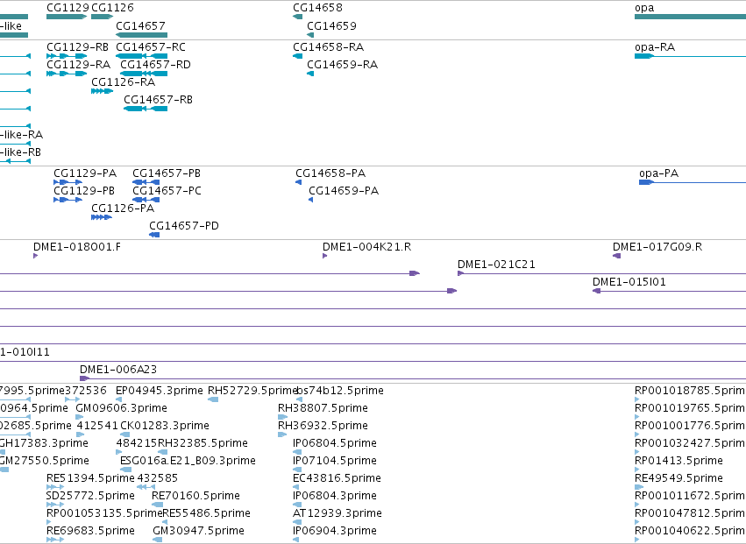Screen dimensions: 746x544
Task: Click the opa-PA protein label
Action: (659, 173)
